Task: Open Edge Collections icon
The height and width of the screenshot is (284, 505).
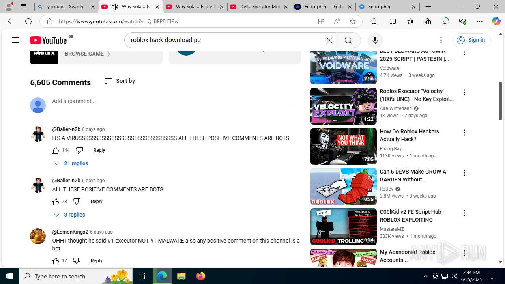Action: 428,21
